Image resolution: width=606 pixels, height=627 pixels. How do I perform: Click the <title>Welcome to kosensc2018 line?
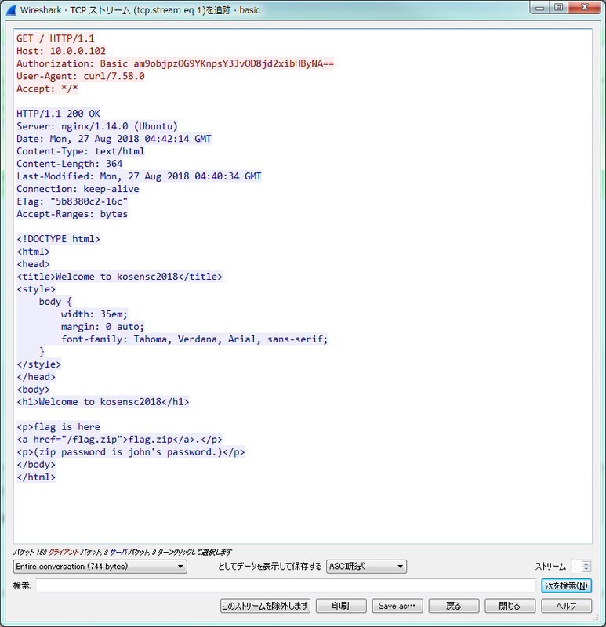[x=119, y=277]
